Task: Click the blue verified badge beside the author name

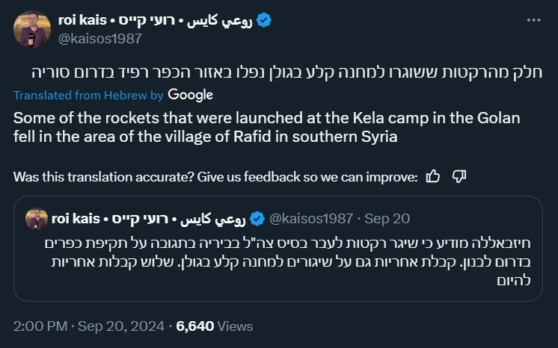Action: coord(264,21)
